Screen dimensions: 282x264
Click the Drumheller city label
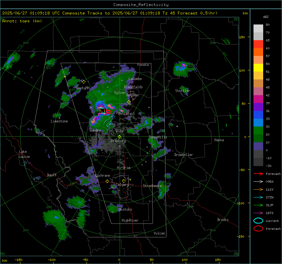[184, 155]
